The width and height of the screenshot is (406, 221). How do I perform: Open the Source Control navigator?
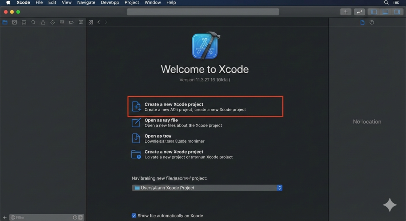(x=14, y=23)
